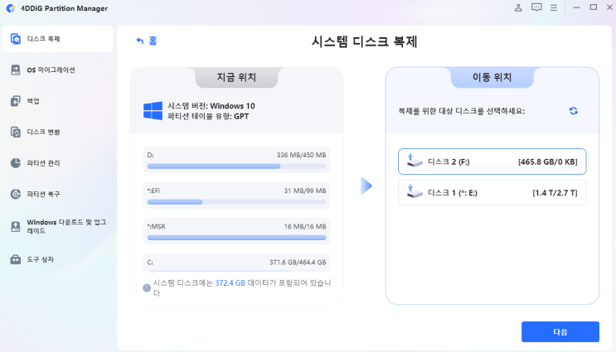Click the OS 마이그레이션 sidebar icon
616x352 pixels.
(x=16, y=70)
